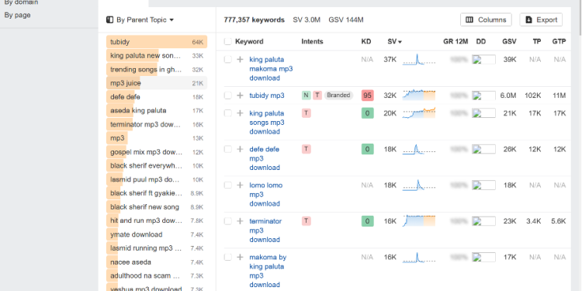Viewport: 582px width, 291px height.
Task: Add 'tubidy mp3' keyword with plus icon
Action: pos(240,95)
